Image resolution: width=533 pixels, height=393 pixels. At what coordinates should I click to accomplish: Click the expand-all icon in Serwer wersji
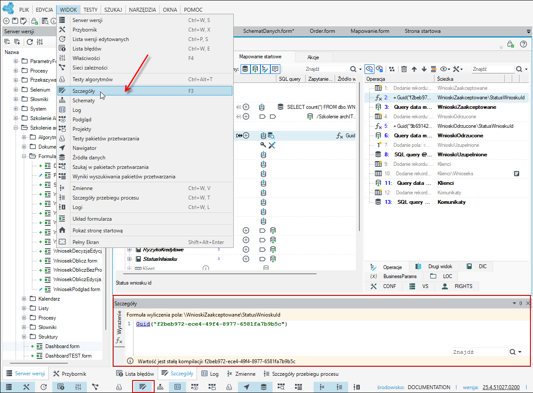pos(17,42)
